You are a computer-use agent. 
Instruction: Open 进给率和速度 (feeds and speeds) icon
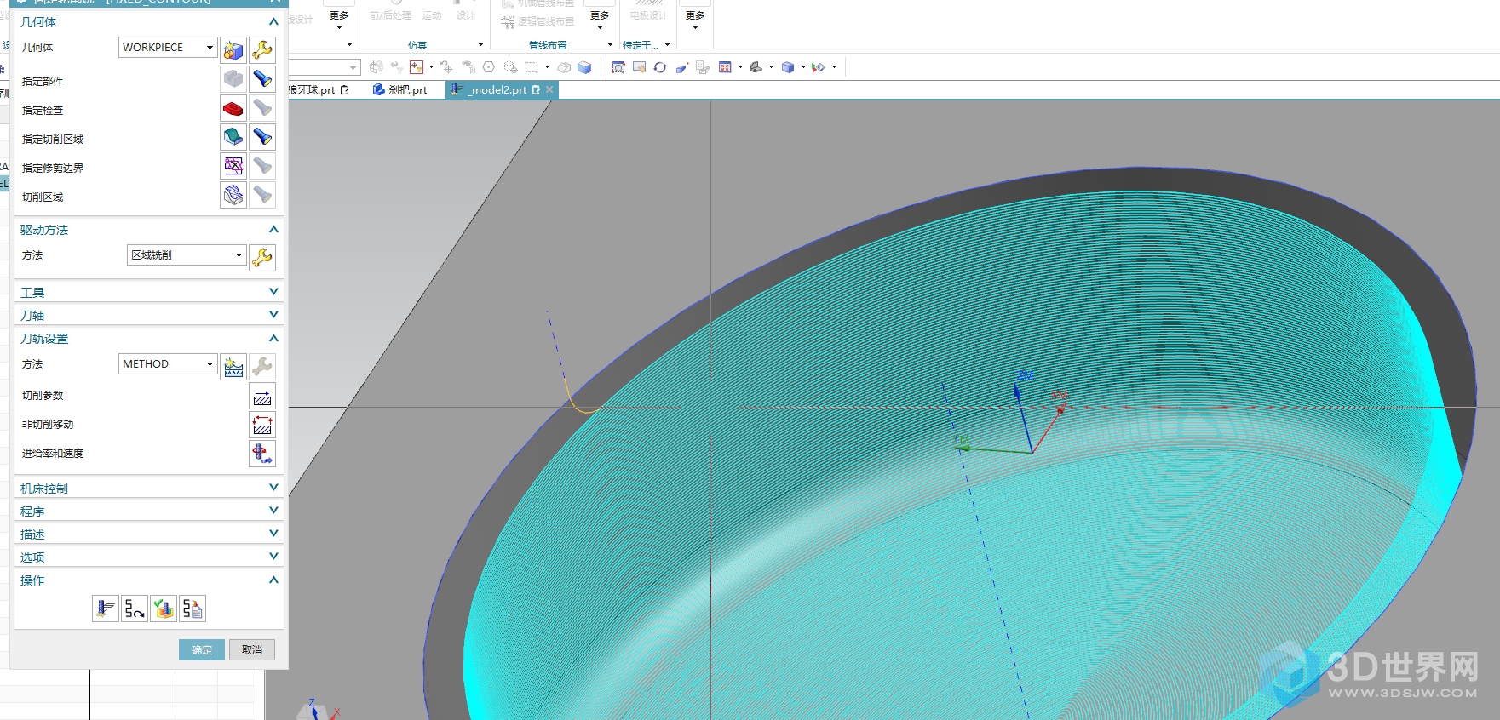pos(262,454)
